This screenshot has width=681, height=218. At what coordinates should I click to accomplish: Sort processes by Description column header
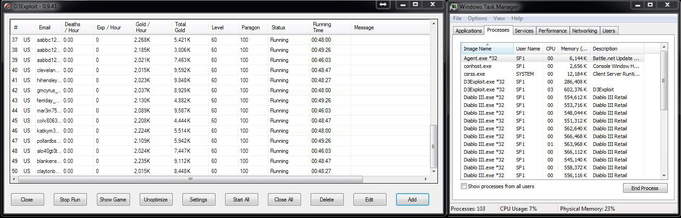pos(617,48)
